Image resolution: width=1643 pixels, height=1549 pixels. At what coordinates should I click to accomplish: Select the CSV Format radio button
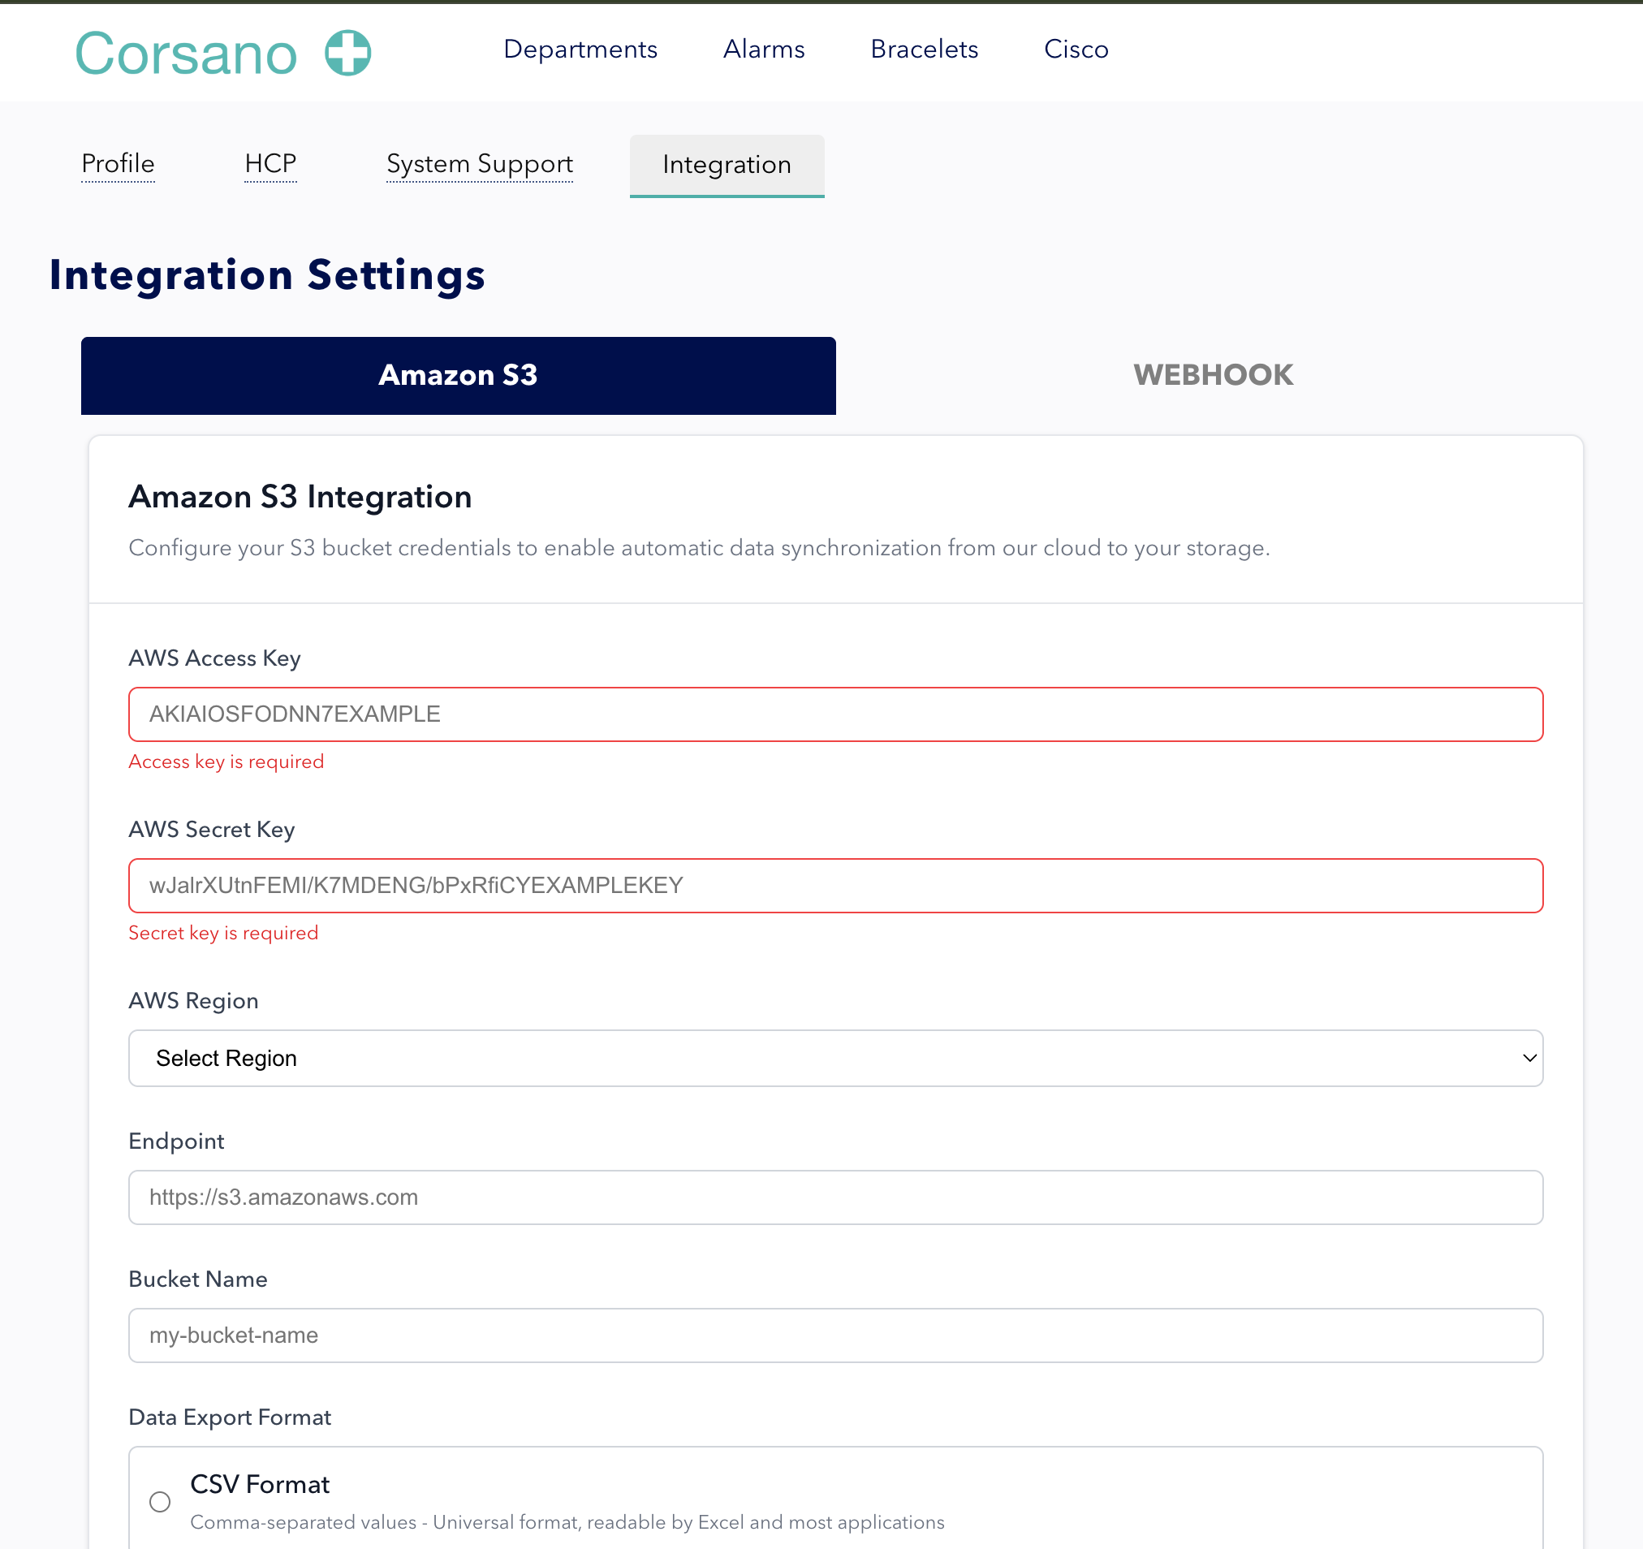[161, 1501]
